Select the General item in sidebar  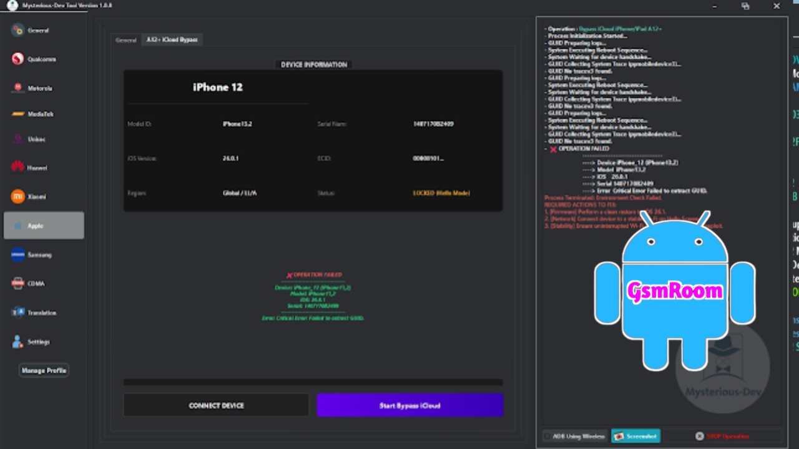coord(37,31)
